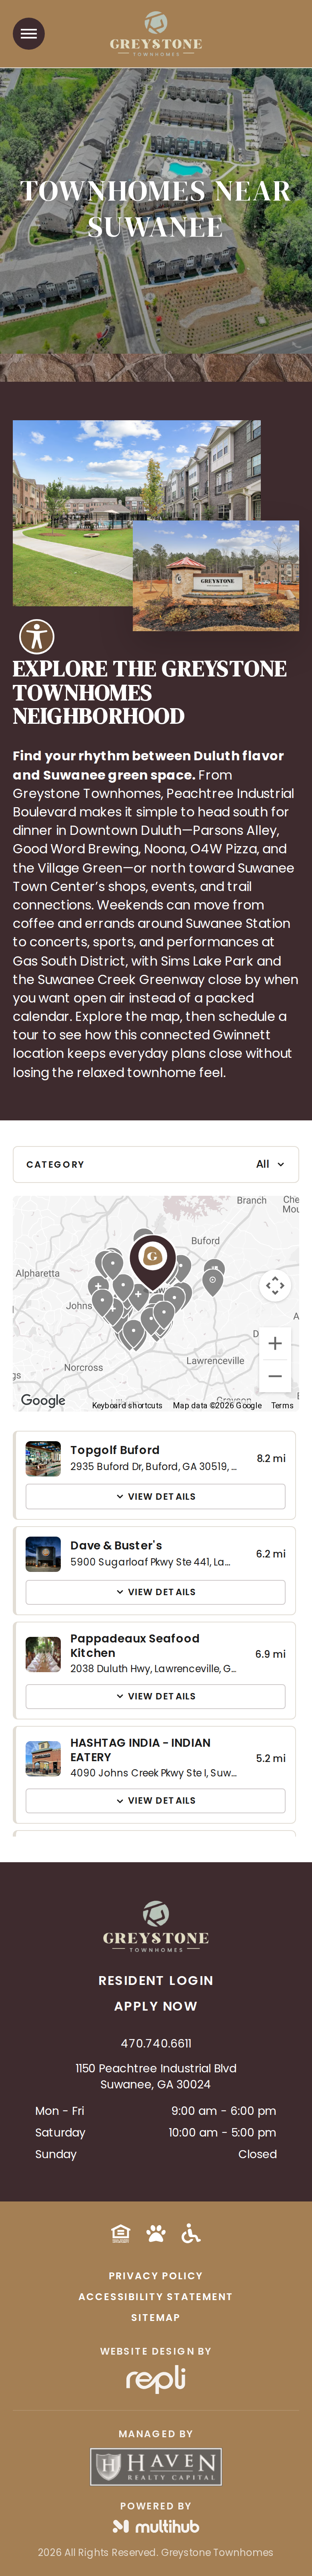Screen dimensions: 312x2576
Task: Expand View Details for Pappadeaux Seafood Kitchen
Action: 156,1696
